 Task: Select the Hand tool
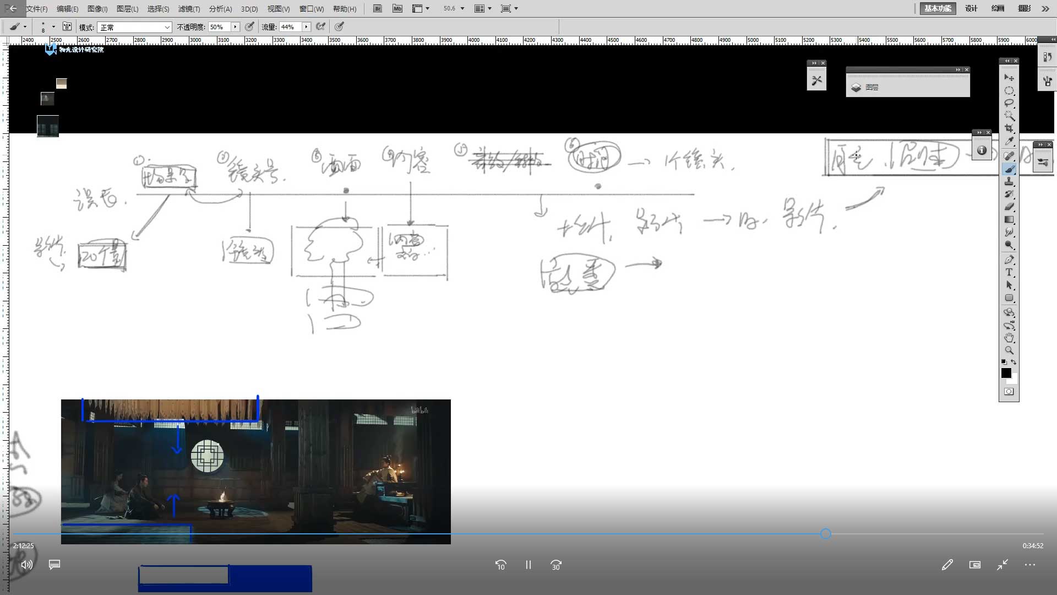coord(1009,338)
